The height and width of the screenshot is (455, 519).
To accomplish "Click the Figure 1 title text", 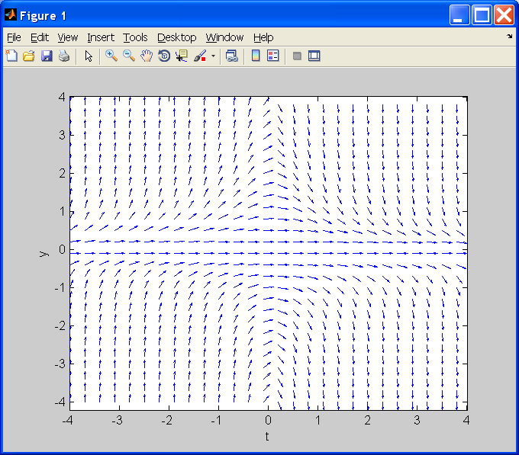I will 43,16.
